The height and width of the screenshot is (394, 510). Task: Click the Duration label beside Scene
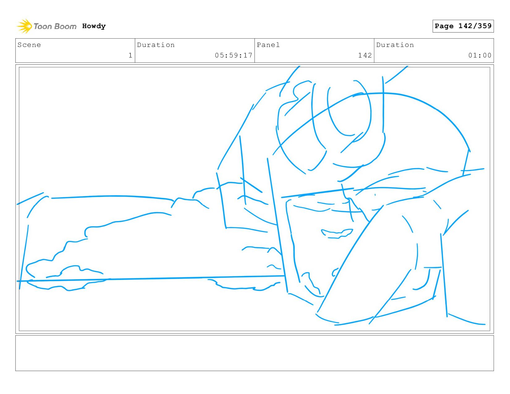(x=156, y=45)
